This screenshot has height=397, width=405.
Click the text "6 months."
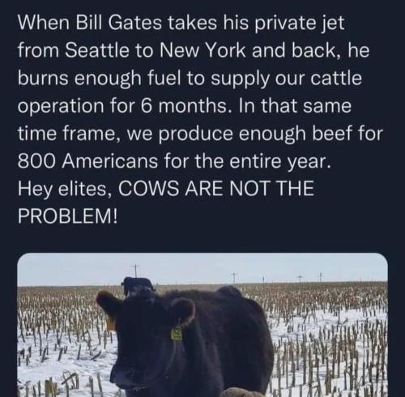coord(185,105)
